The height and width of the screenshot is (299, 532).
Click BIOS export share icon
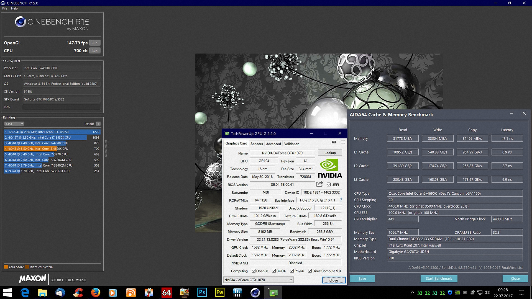coord(319,184)
